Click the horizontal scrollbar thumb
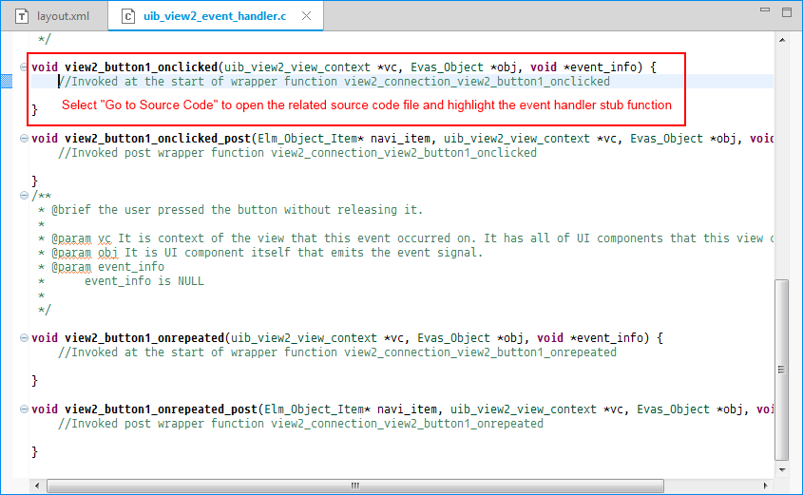 (354, 485)
